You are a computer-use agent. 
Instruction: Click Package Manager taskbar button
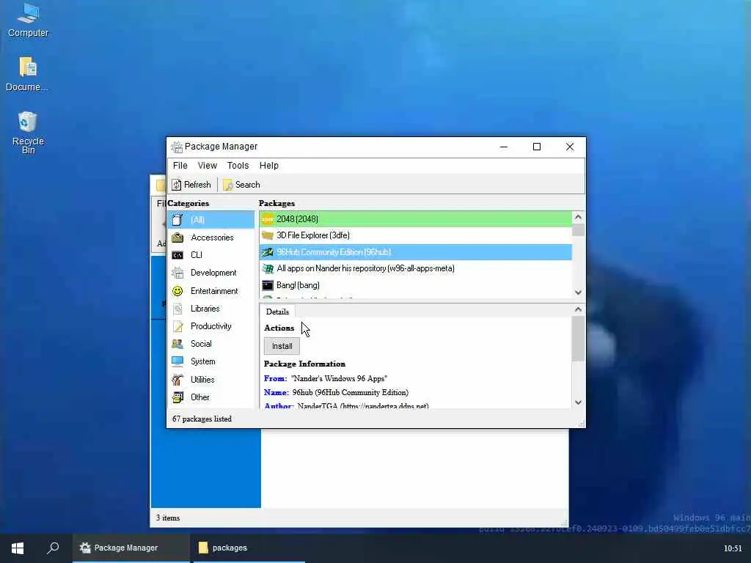click(x=131, y=548)
